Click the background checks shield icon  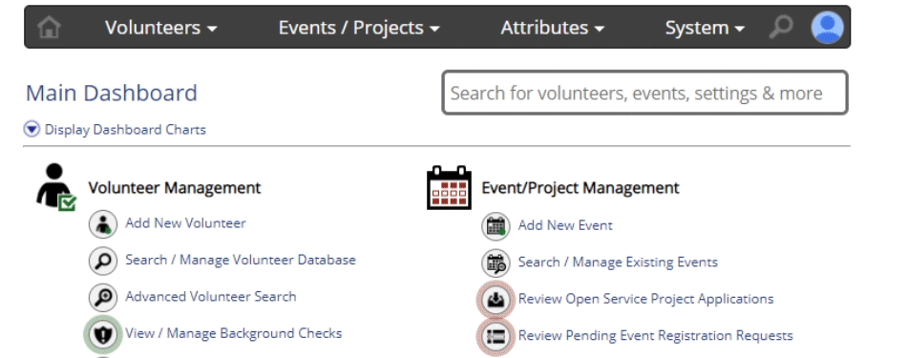[x=103, y=334]
